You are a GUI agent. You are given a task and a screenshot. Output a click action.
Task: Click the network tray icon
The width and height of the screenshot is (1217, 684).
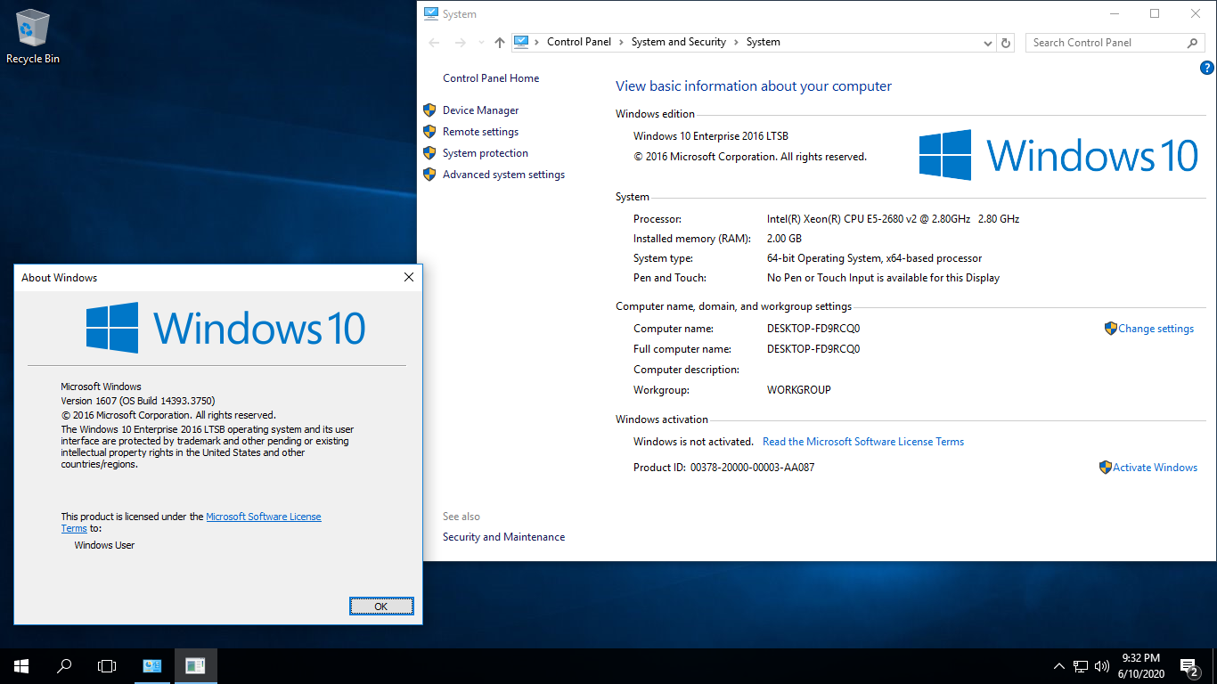pyautogui.click(x=1081, y=665)
